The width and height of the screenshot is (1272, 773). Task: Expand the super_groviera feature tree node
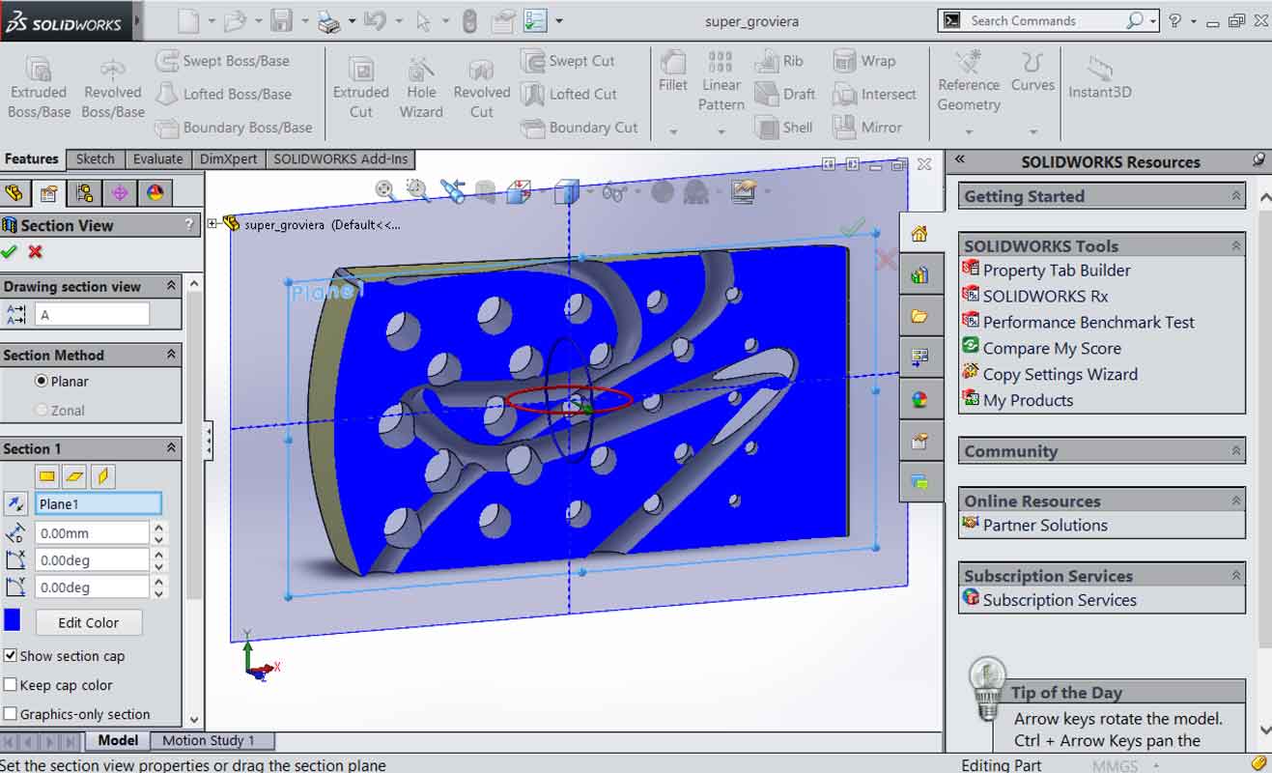pyautogui.click(x=212, y=224)
